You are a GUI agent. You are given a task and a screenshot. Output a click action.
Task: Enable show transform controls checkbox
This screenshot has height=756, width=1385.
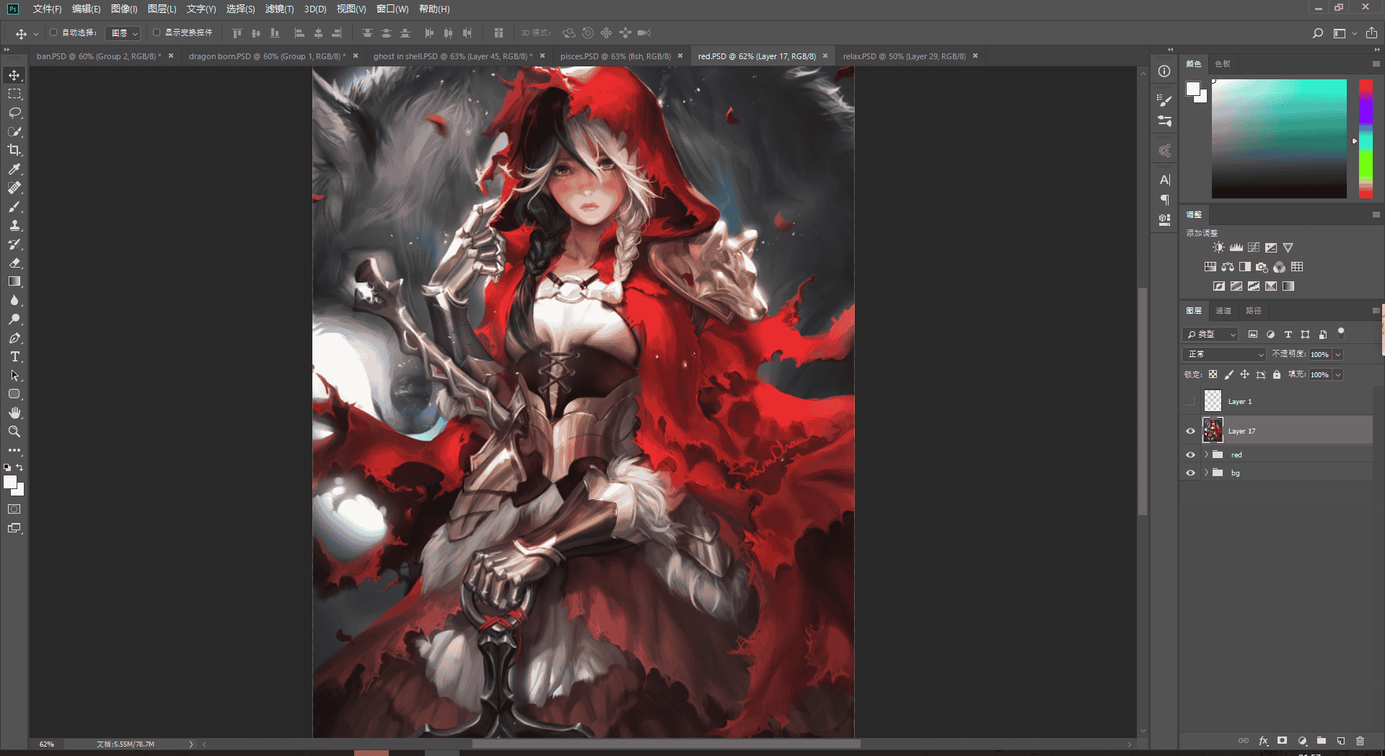[x=157, y=32]
